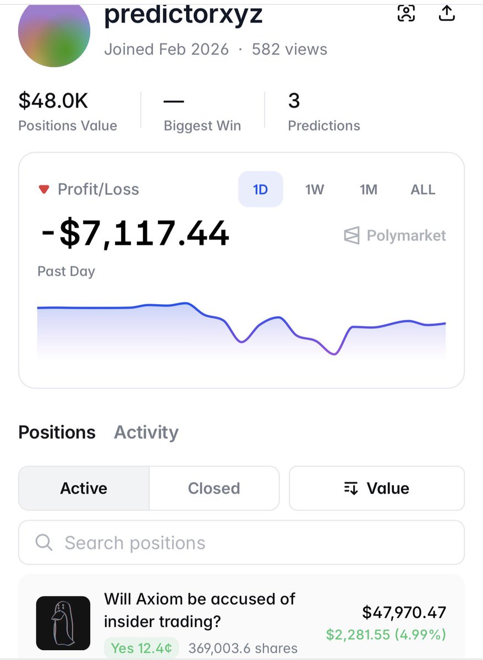Switch chart range to 1M
Image resolution: width=483 pixels, height=660 pixels.
coord(368,190)
